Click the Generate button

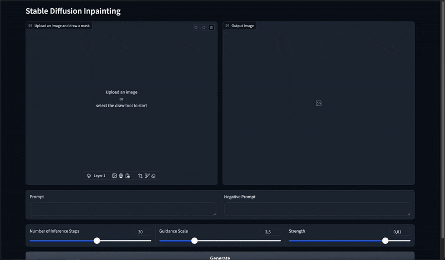220,256
